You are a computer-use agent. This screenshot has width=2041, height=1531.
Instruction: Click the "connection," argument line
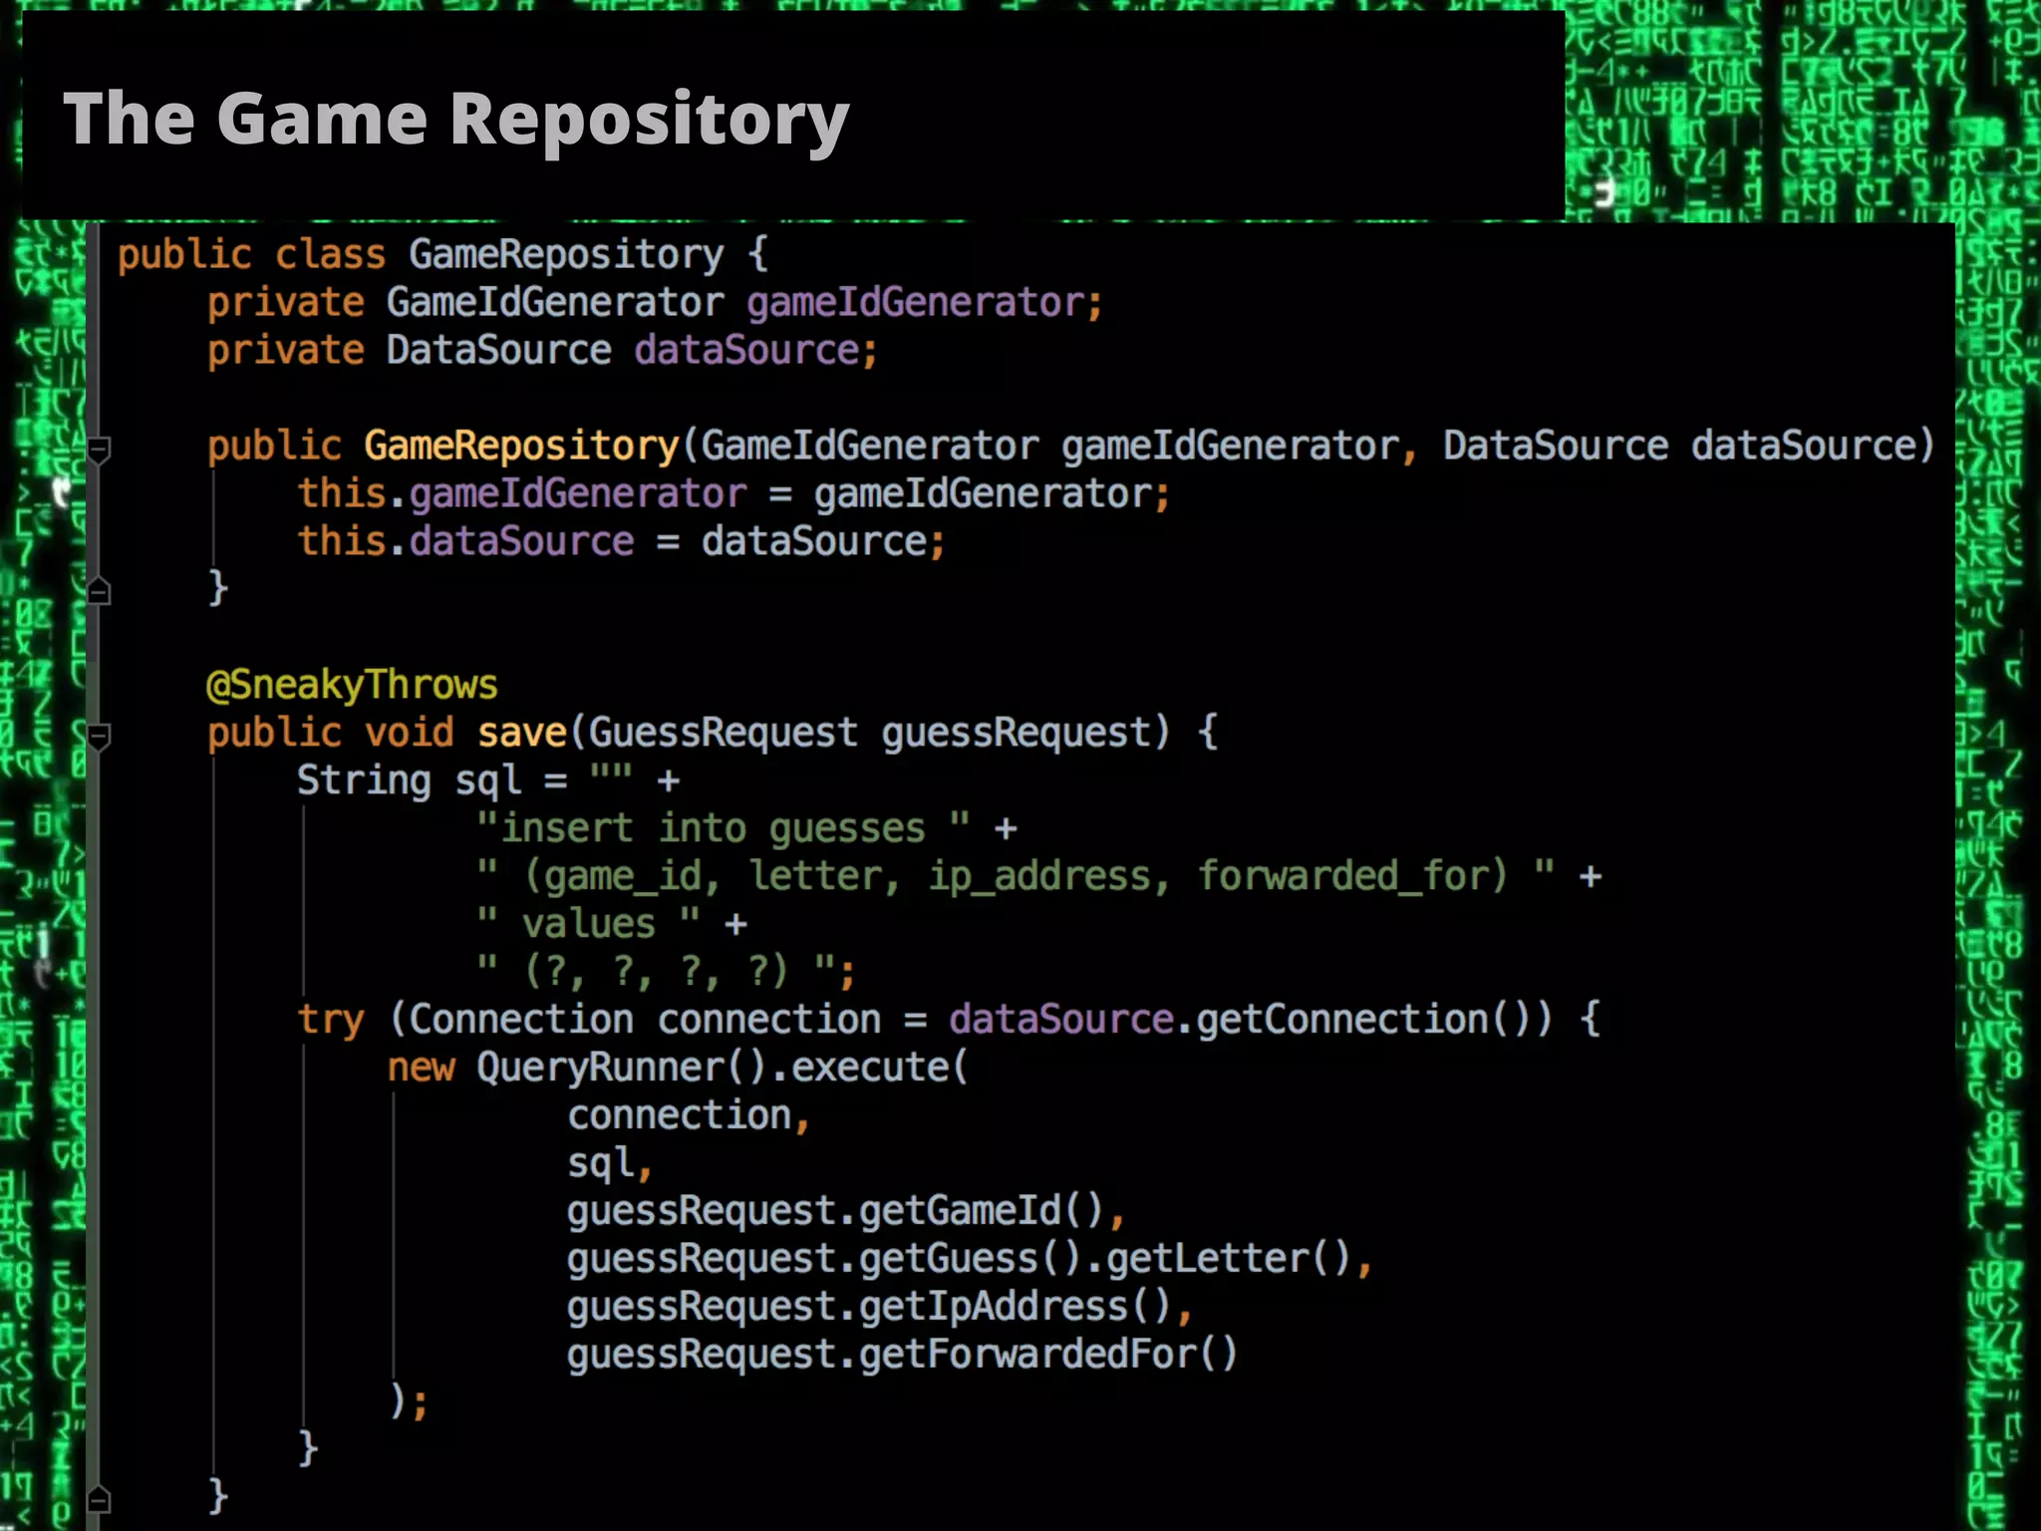pos(689,1115)
